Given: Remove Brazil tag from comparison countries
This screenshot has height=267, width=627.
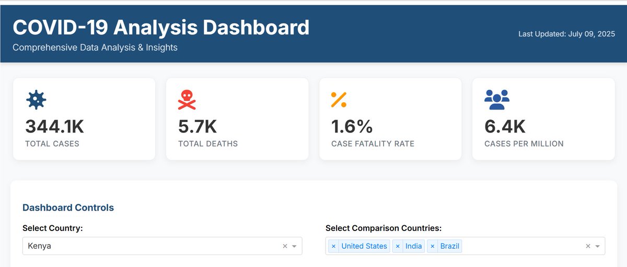Looking at the screenshot, I should tap(432, 246).
